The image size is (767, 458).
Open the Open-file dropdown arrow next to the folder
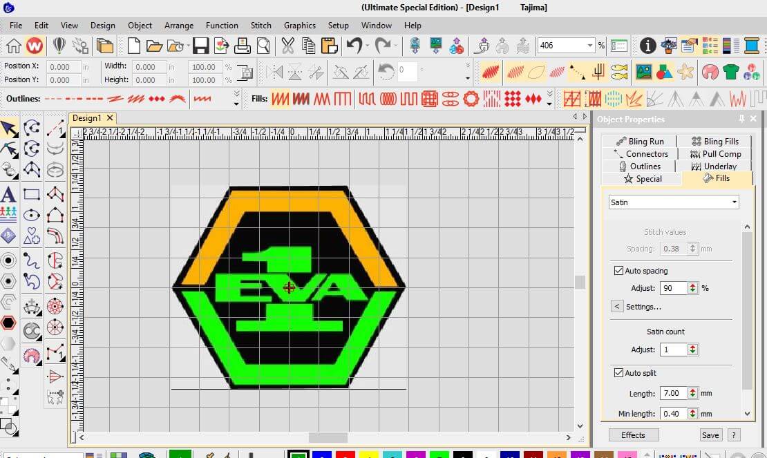click(189, 46)
